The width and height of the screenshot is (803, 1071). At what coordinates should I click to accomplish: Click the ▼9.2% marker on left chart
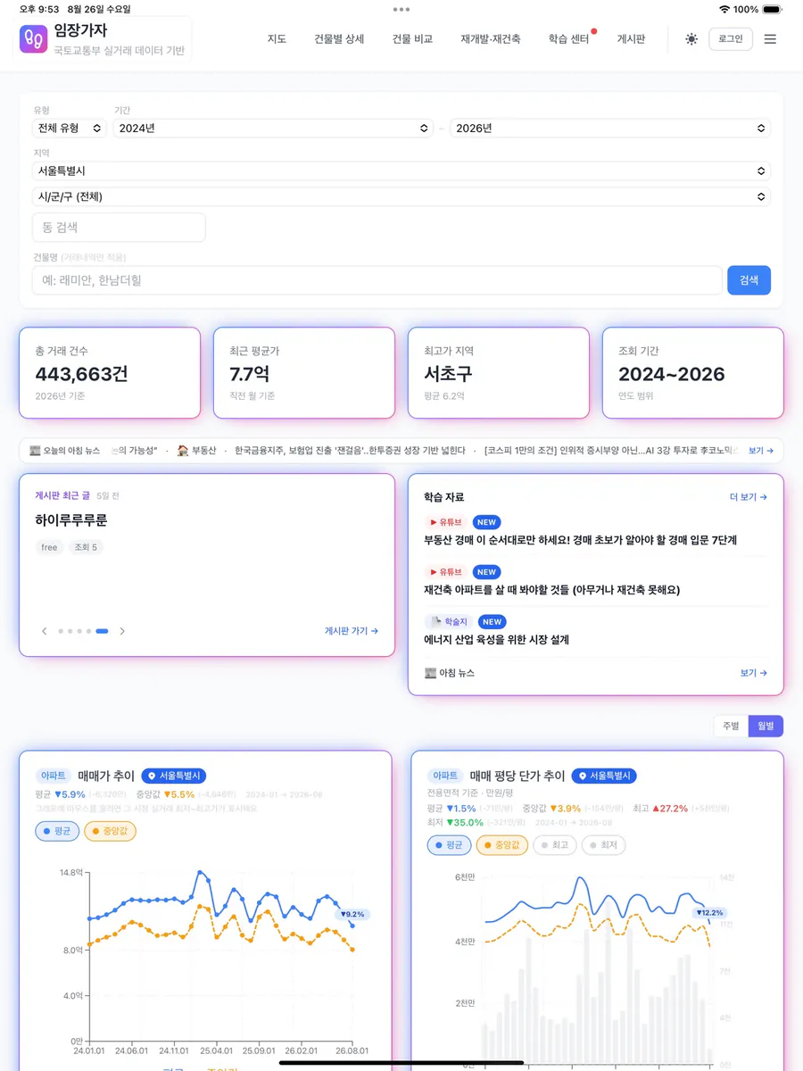coord(353,914)
